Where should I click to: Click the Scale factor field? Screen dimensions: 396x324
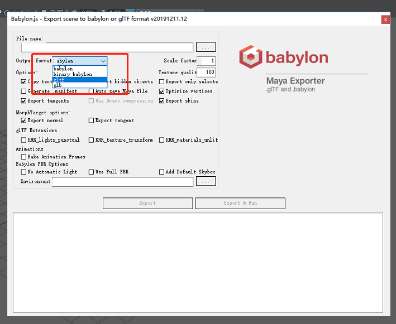206,61
